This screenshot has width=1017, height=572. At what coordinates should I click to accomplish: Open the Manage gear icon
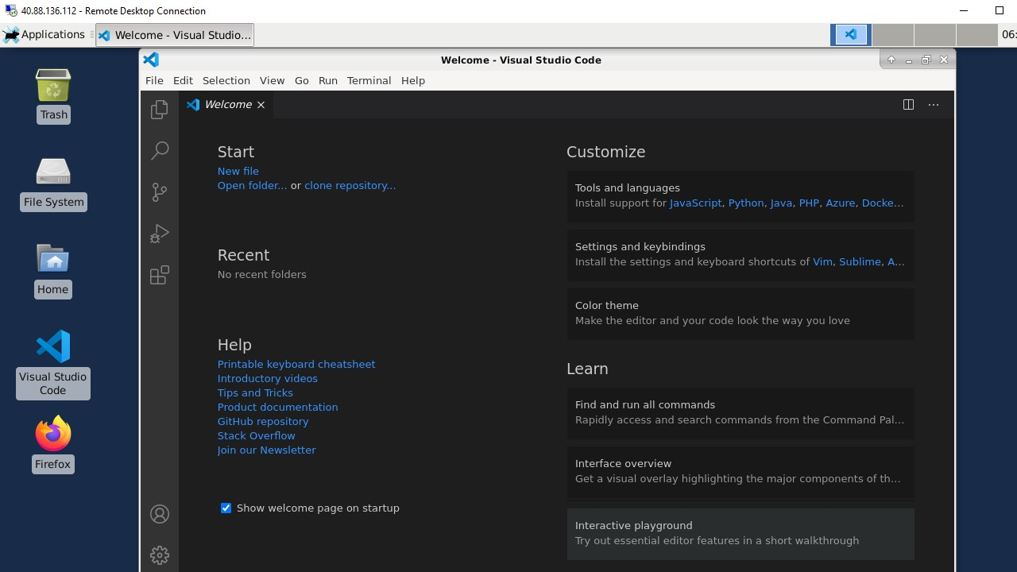coord(160,555)
